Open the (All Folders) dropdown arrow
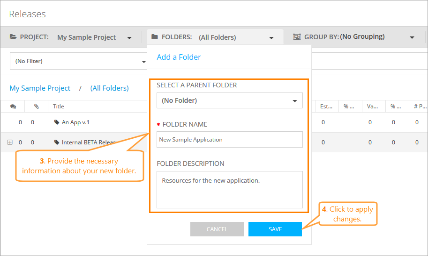The width and height of the screenshot is (428, 256). 271,37
